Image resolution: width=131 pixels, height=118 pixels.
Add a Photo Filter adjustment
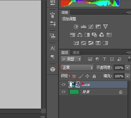click(x=94, y=35)
